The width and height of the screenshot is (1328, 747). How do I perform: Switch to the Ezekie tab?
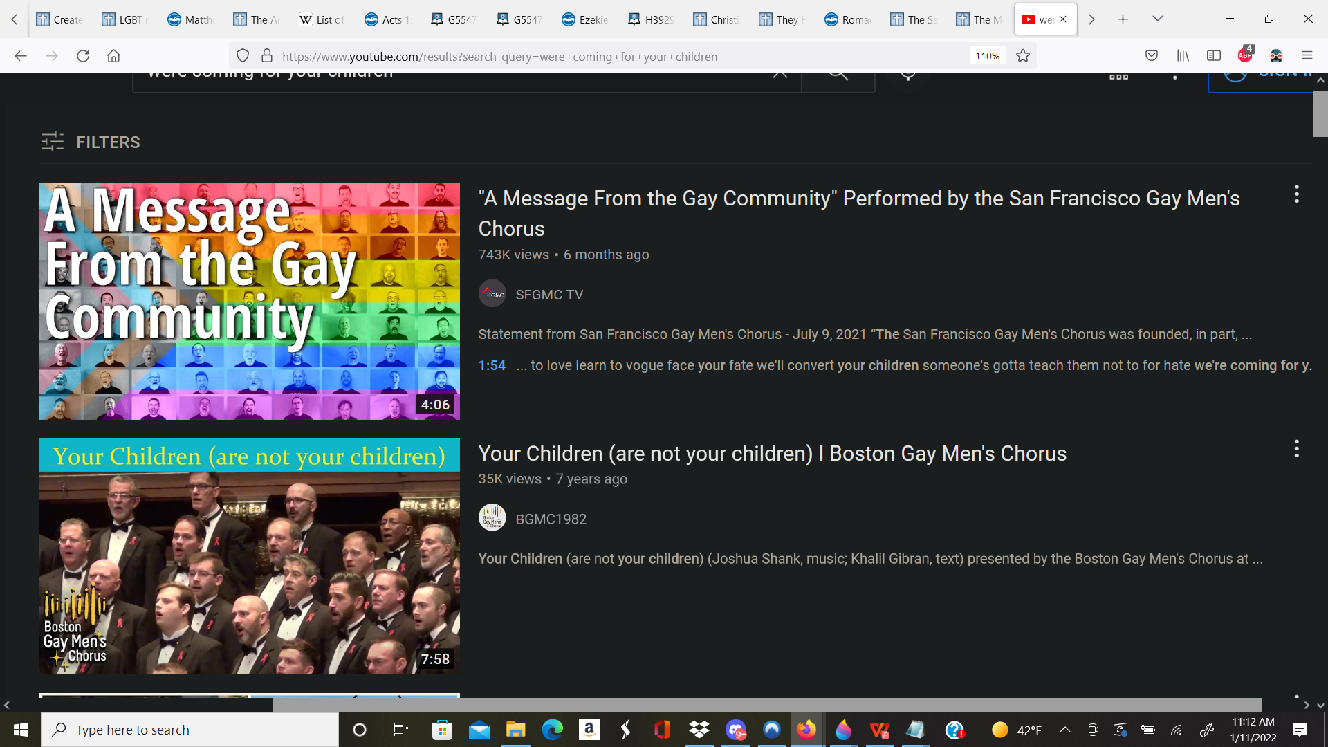click(x=586, y=19)
